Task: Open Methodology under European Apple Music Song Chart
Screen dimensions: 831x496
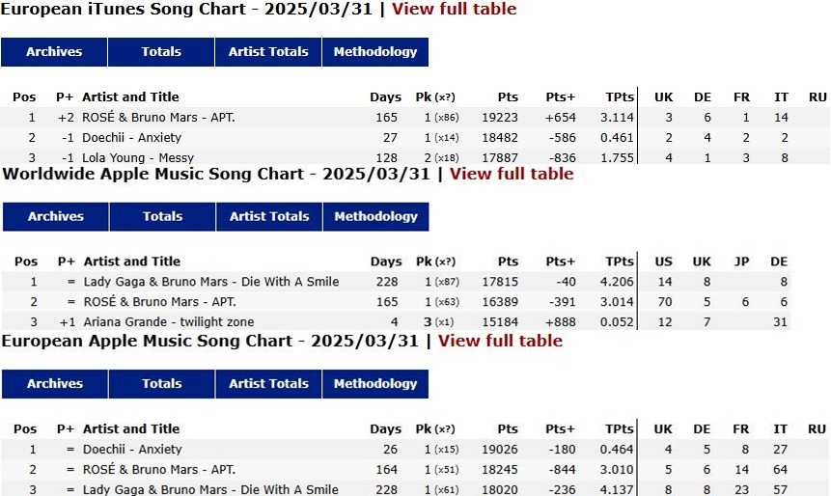Action: [375, 384]
